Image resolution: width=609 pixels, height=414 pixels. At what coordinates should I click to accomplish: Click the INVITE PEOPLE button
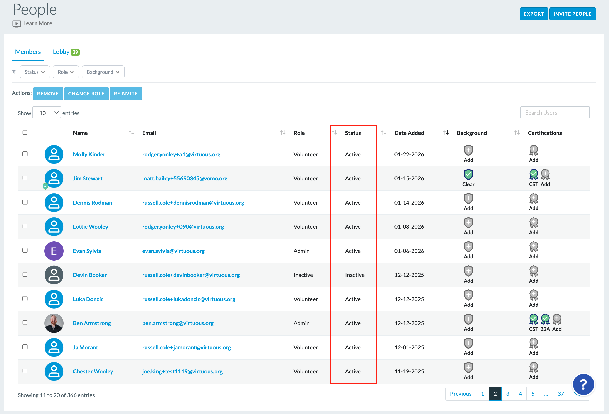coord(572,14)
